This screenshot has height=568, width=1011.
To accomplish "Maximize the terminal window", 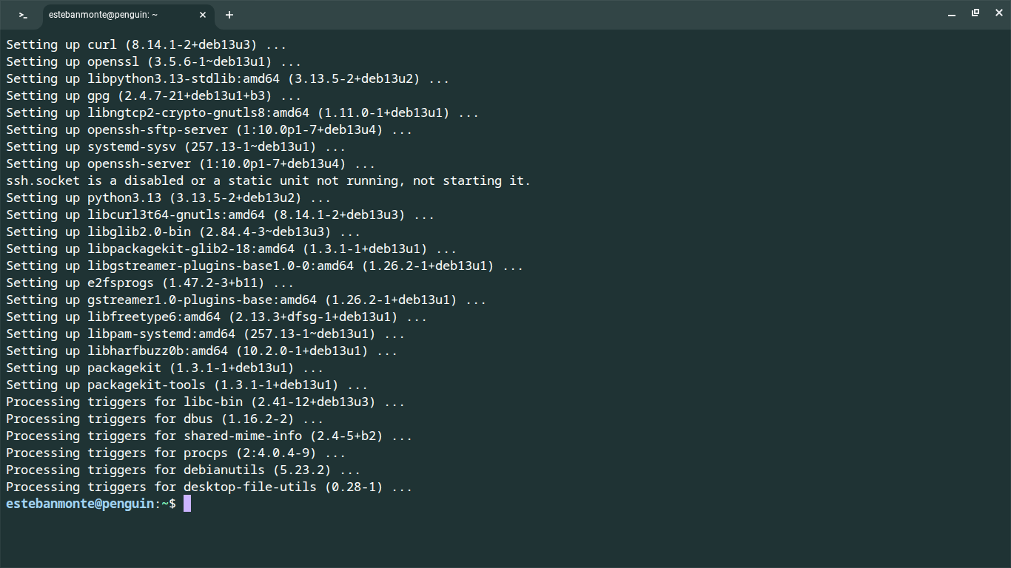I will [975, 13].
